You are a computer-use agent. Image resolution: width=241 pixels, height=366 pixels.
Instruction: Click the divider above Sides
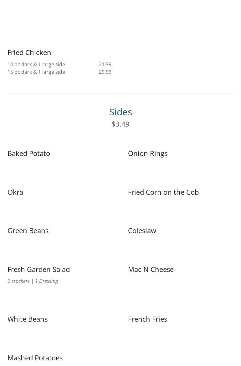pyautogui.click(x=120, y=93)
